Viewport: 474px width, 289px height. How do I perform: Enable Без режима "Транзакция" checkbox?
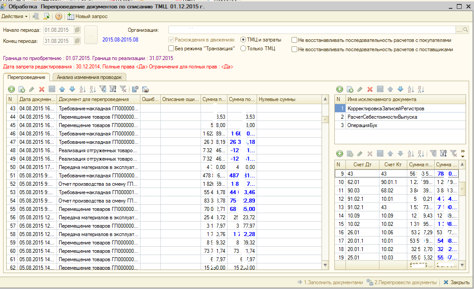[x=171, y=49]
